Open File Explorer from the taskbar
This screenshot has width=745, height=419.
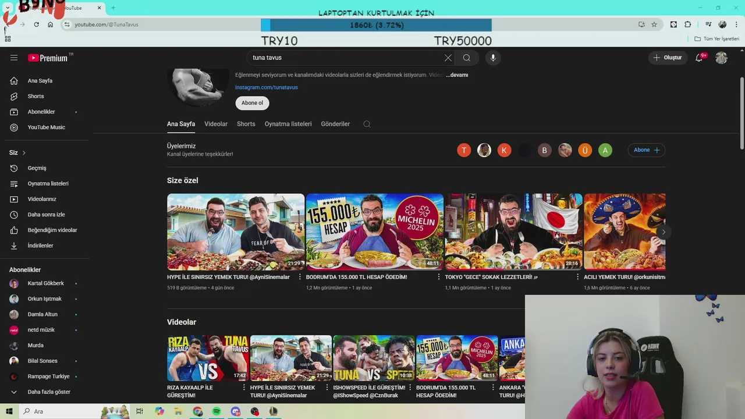click(x=178, y=411)
